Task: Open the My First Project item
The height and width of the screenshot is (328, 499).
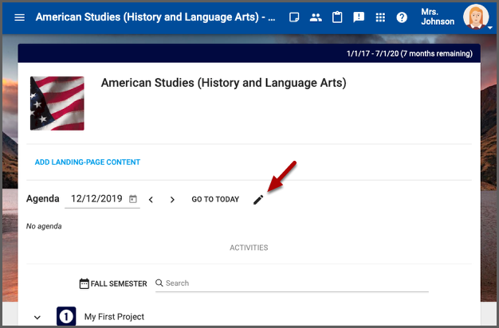Action: tap(114, 317)
